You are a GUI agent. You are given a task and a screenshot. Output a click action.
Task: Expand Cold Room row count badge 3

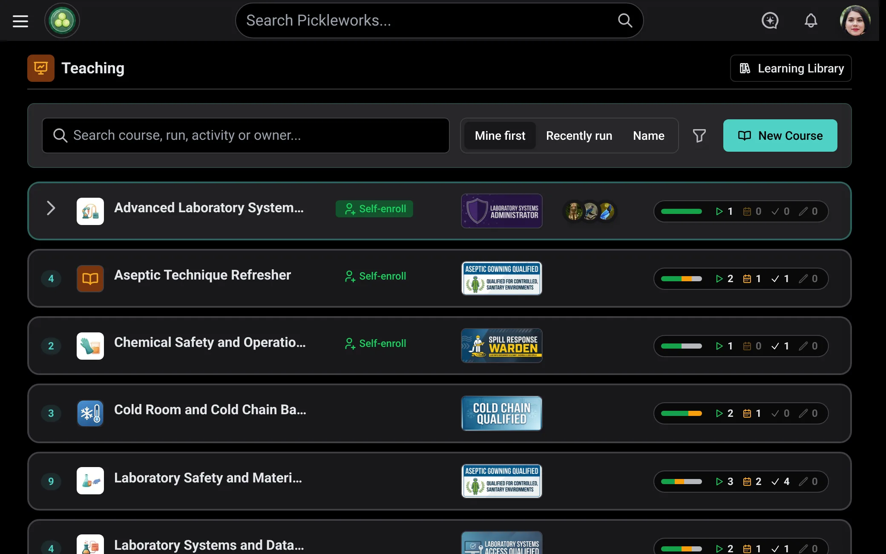tap(51, 413)
